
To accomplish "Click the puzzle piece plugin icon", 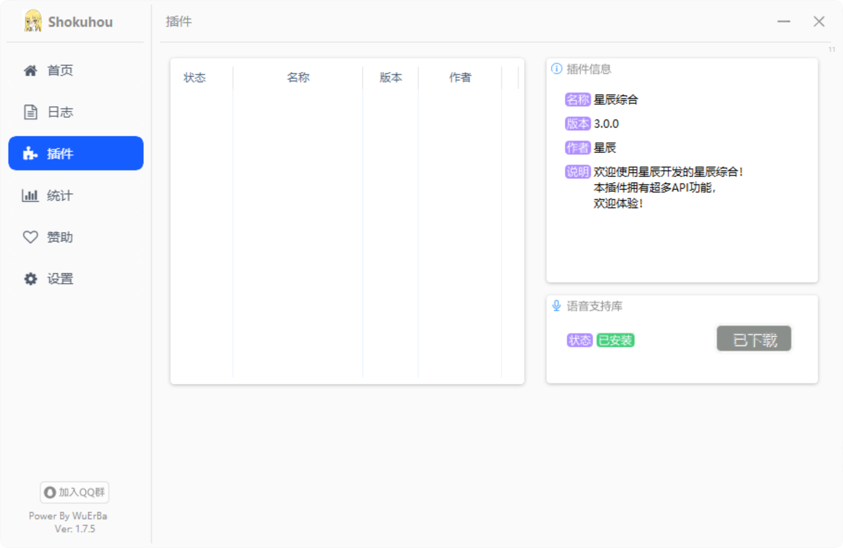I will [30, 154].
